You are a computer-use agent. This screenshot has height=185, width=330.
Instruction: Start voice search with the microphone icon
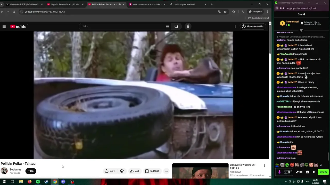(188, 26)
